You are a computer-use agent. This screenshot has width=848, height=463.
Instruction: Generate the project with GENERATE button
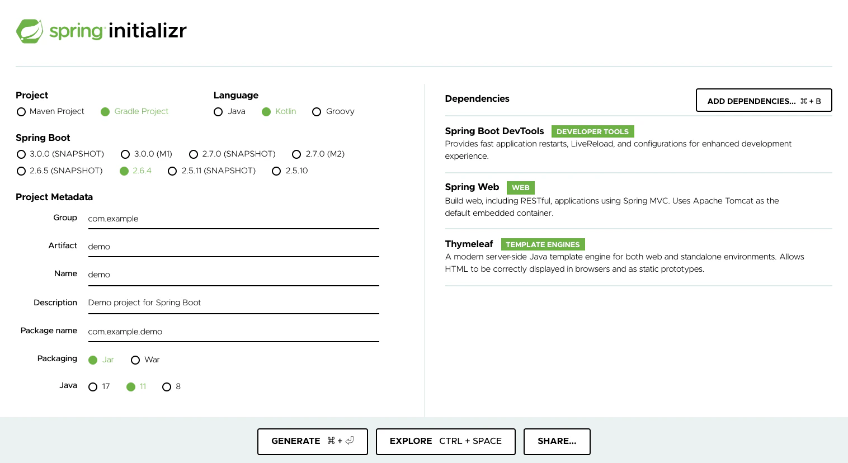(313, 441)
